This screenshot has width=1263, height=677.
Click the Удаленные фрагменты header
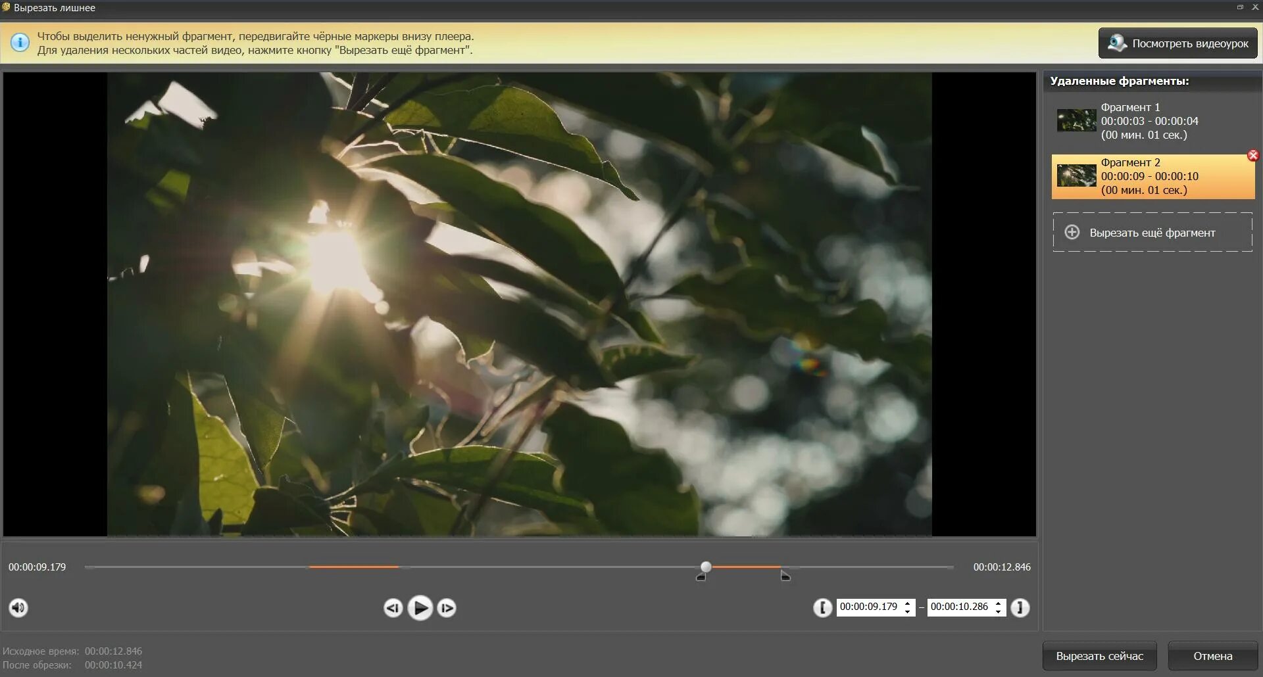pos(1120,81)
